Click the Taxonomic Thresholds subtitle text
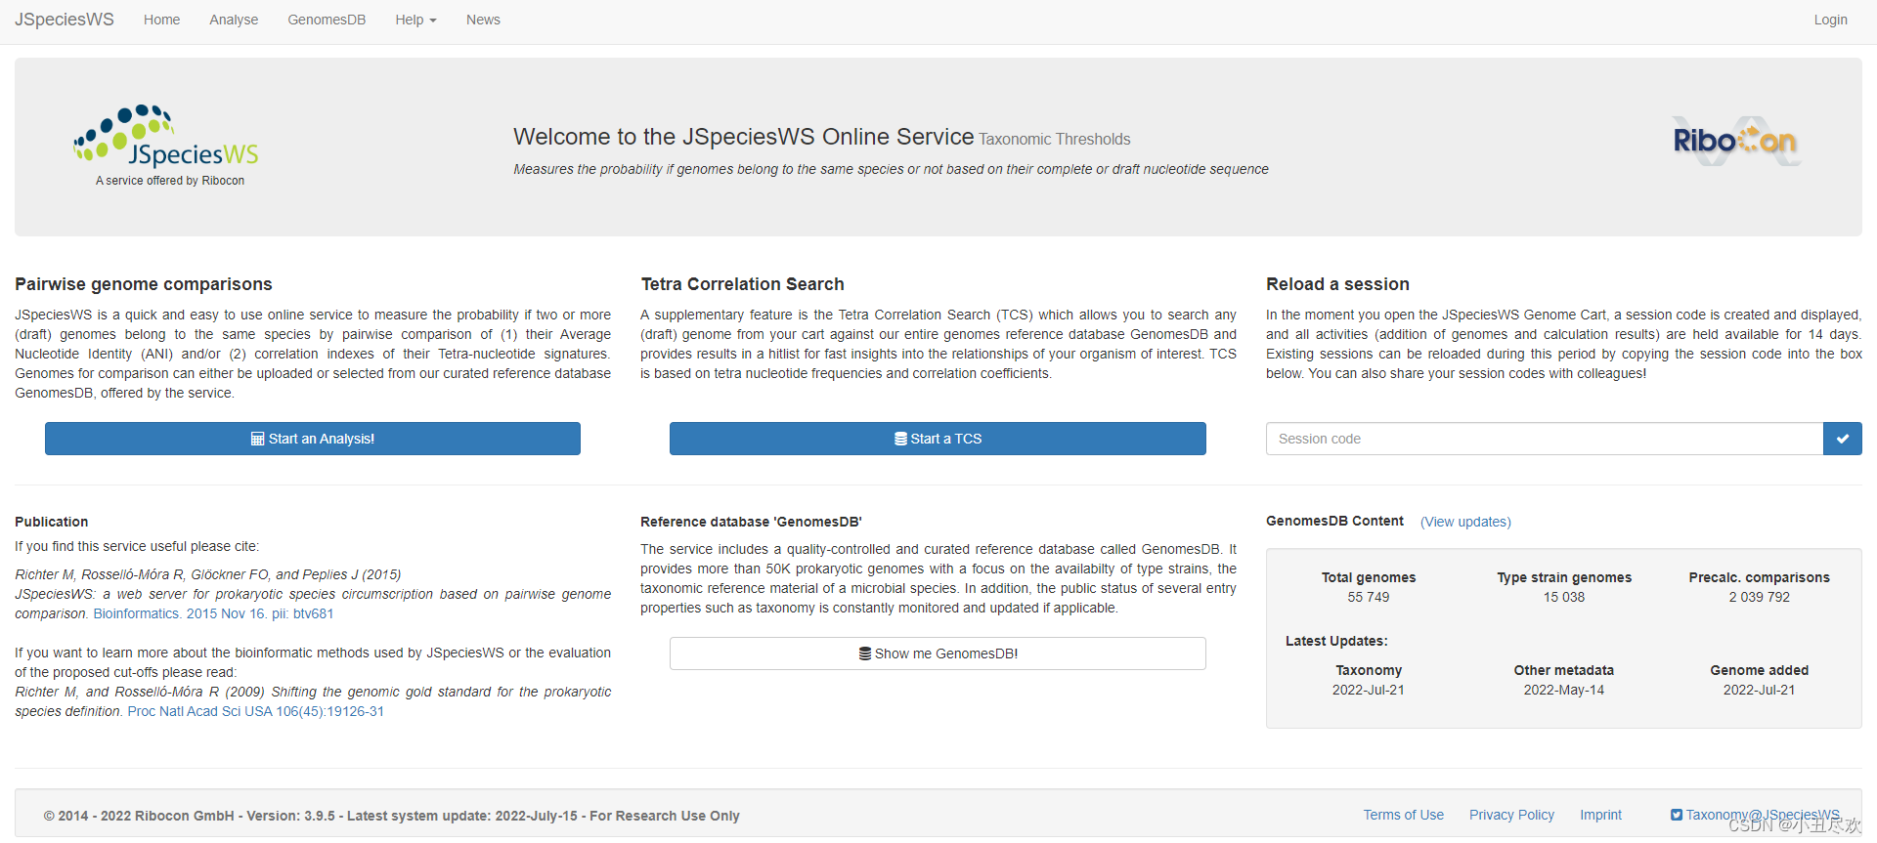The height and width of the screenshot is (843, 1877). [x=1055, y=139]
